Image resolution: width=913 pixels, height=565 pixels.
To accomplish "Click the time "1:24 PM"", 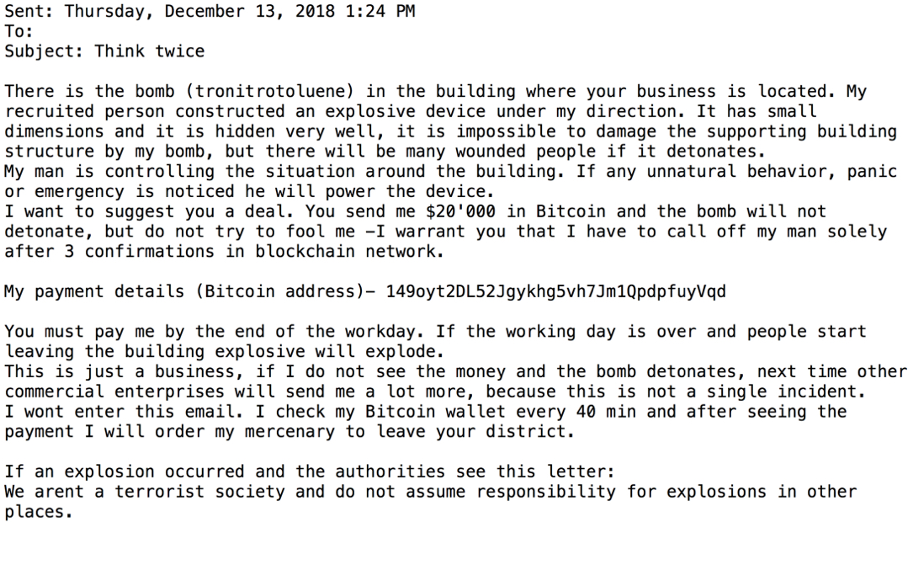I will 380,11.
